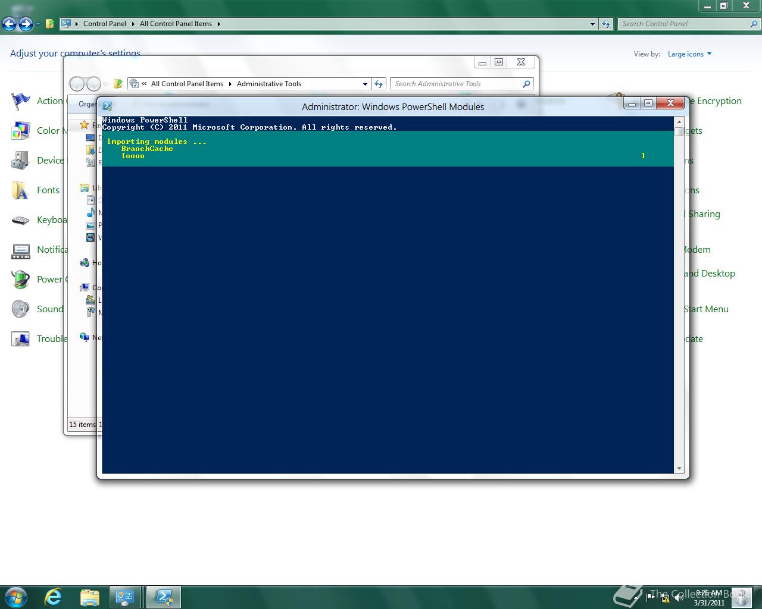Refresh the Control Panel address bar

click(606, 24)
